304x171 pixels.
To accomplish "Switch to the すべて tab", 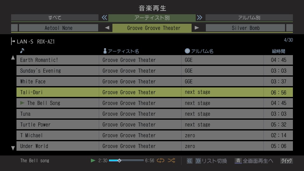I will [x=55, y=18].
